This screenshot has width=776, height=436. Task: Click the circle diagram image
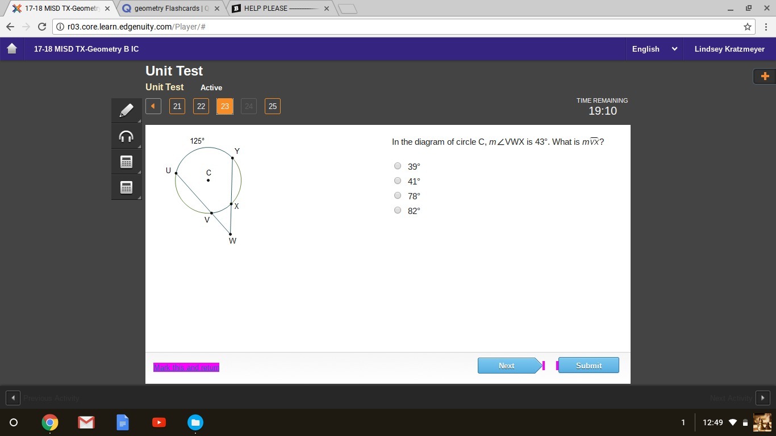[x=205, y=191]
